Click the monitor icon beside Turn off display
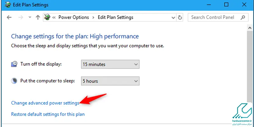This screenshot has height=127, width=254. pyautogui.click(x=14, y=64)
